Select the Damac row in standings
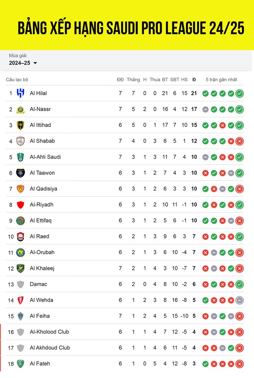The height and width of the screenshot is (378, 254). pos(124,284)
